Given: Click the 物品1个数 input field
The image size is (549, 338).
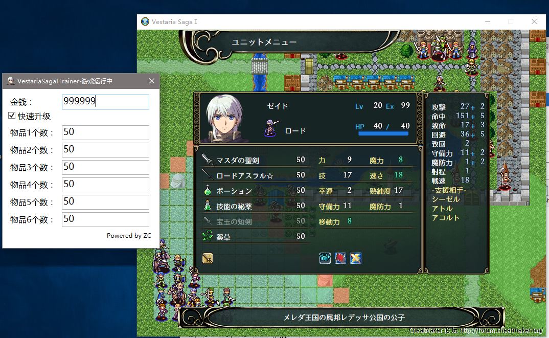Looking at the screenshot, I should point(105,132).
